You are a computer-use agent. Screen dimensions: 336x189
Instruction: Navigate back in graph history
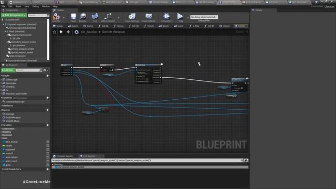[x=61, y=31]
